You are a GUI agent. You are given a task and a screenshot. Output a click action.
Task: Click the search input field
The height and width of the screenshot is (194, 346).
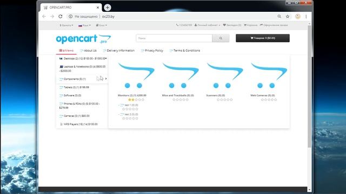pyautogui.click(x=174, y=38)
